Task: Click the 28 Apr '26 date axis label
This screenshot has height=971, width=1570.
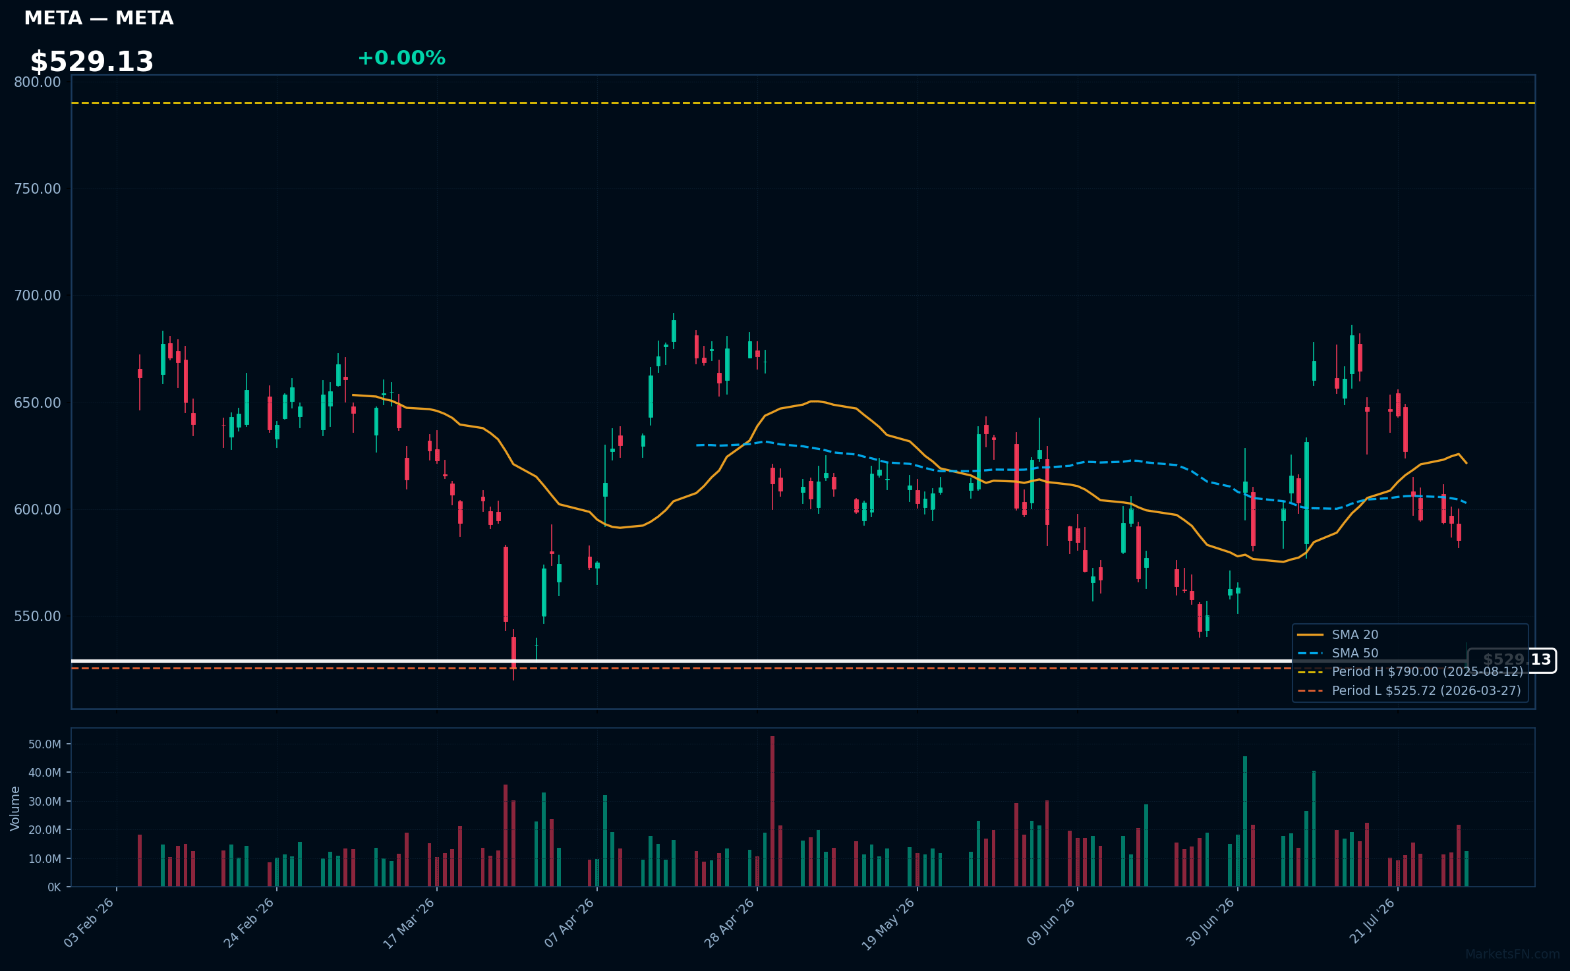Action: [x=730, y=923]
